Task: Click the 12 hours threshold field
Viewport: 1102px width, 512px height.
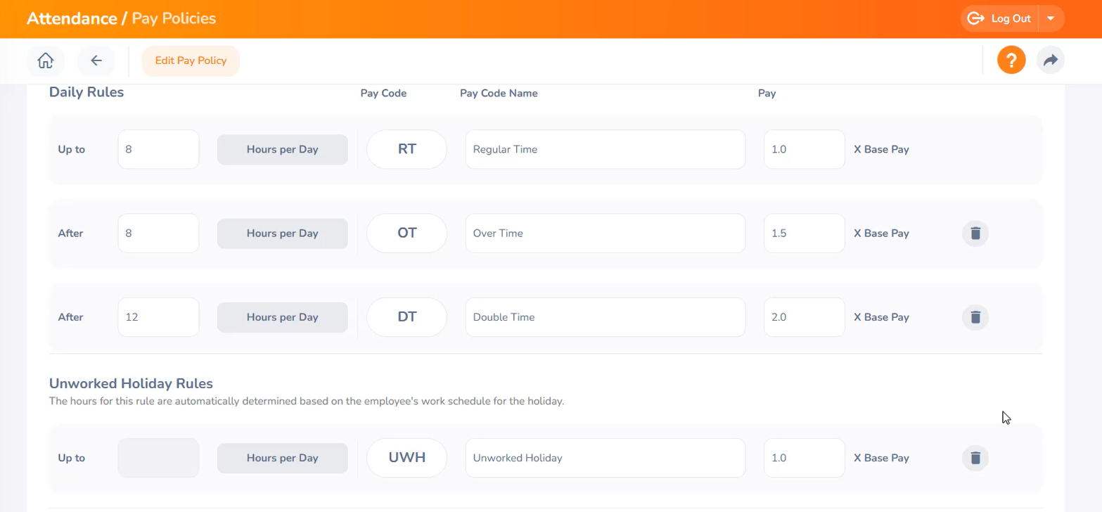Action: coord(158,317)
